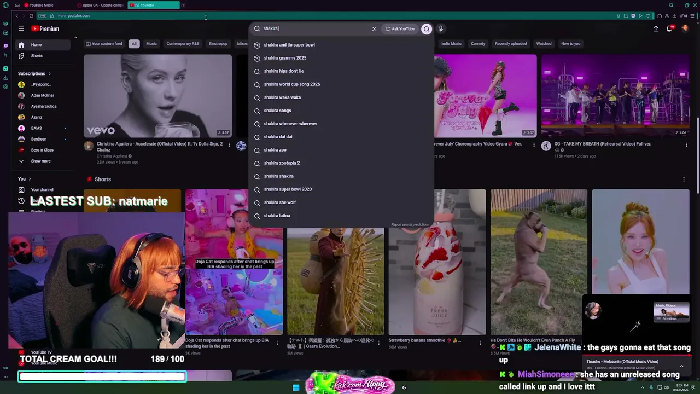Click the heart bookmark icon in address bar
The height and width of the screenshot is (394, 700).
pos(648,16)
